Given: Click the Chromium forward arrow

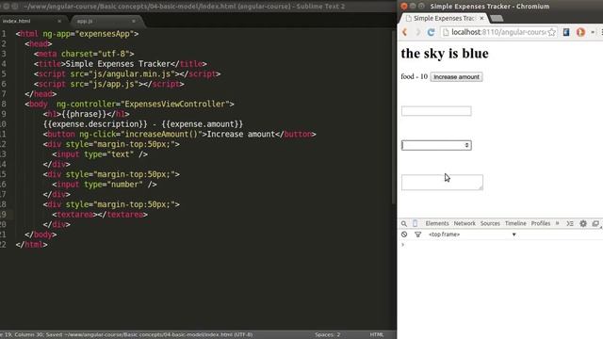Looking at the screenshot, I should [417, 32].
